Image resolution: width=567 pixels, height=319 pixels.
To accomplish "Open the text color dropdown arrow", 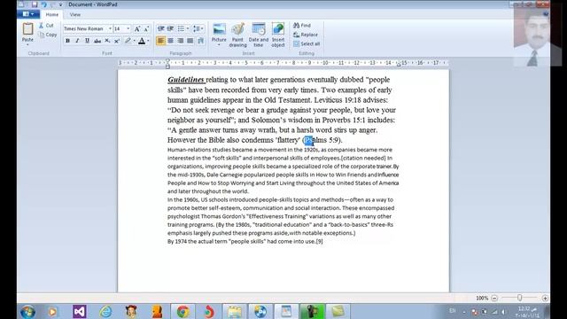I will (148, 41).
